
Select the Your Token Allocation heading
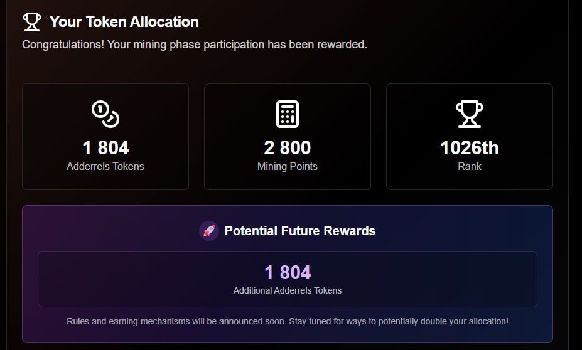pos(124,22)
